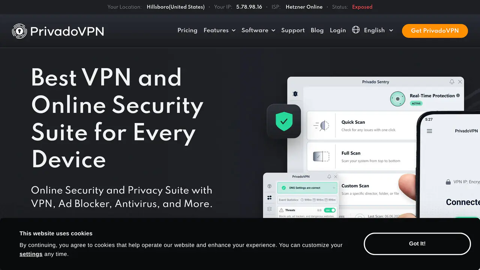Click the 'This website uses cookies' heading
Viewport: 480px width, 270px height.
(56, 233)
